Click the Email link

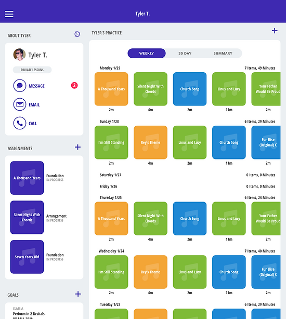(34, 105)
